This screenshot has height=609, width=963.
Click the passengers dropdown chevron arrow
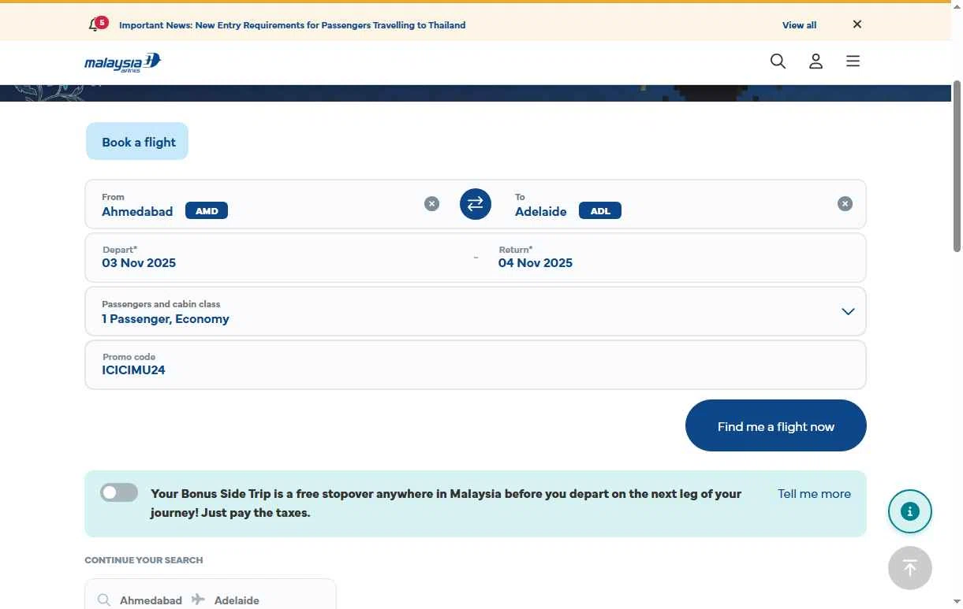(848, 312)
